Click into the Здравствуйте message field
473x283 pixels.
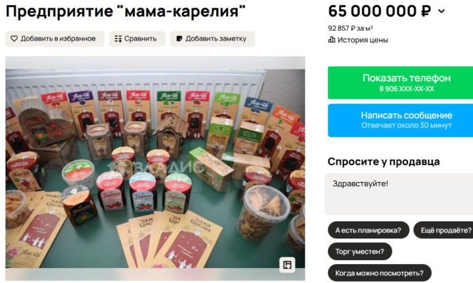pos(399,194)
